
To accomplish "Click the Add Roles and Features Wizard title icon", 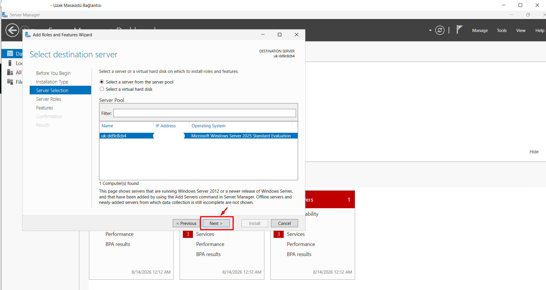I will [x=28, y=35].
